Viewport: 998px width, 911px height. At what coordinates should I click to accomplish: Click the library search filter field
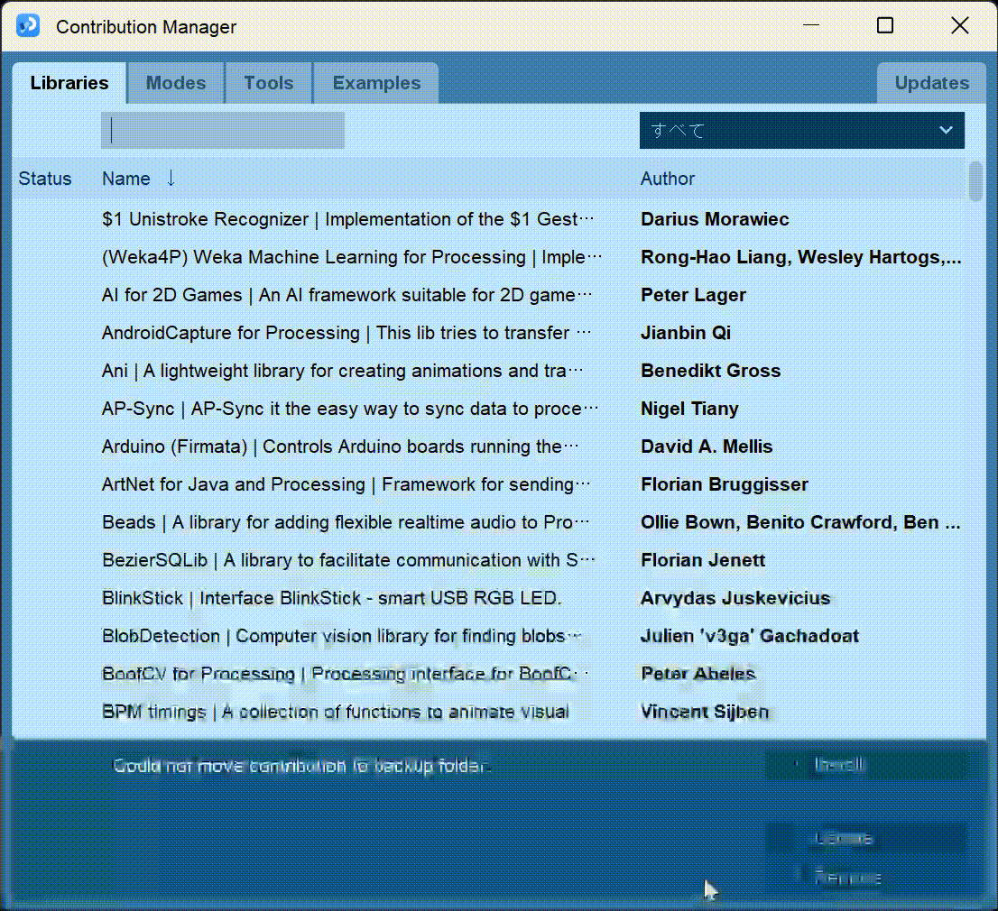223,131
